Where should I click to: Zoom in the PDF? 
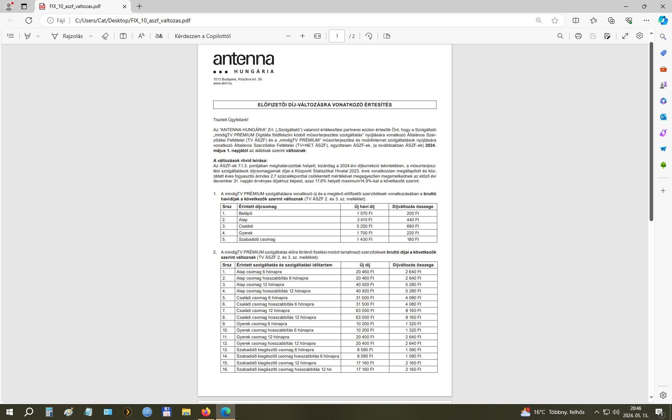tap(303, 36)
